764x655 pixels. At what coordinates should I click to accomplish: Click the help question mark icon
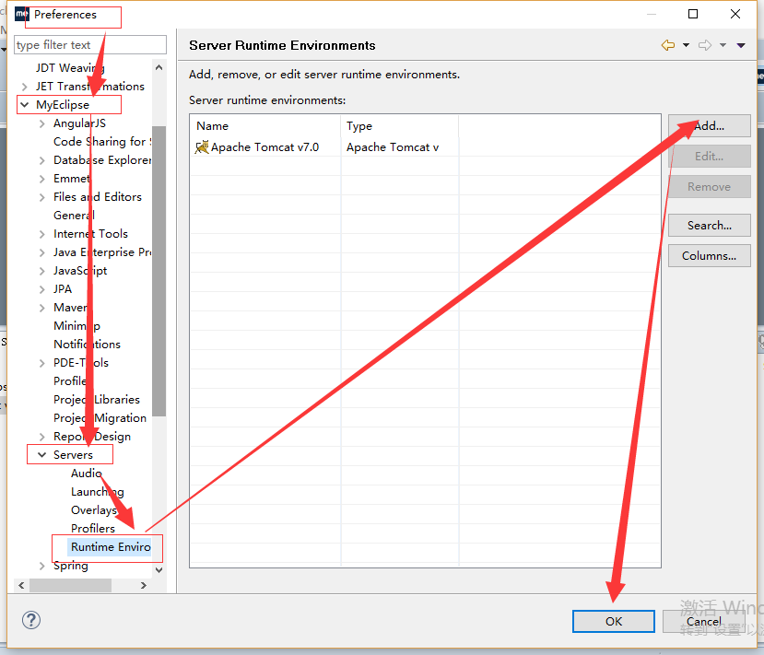31,620
